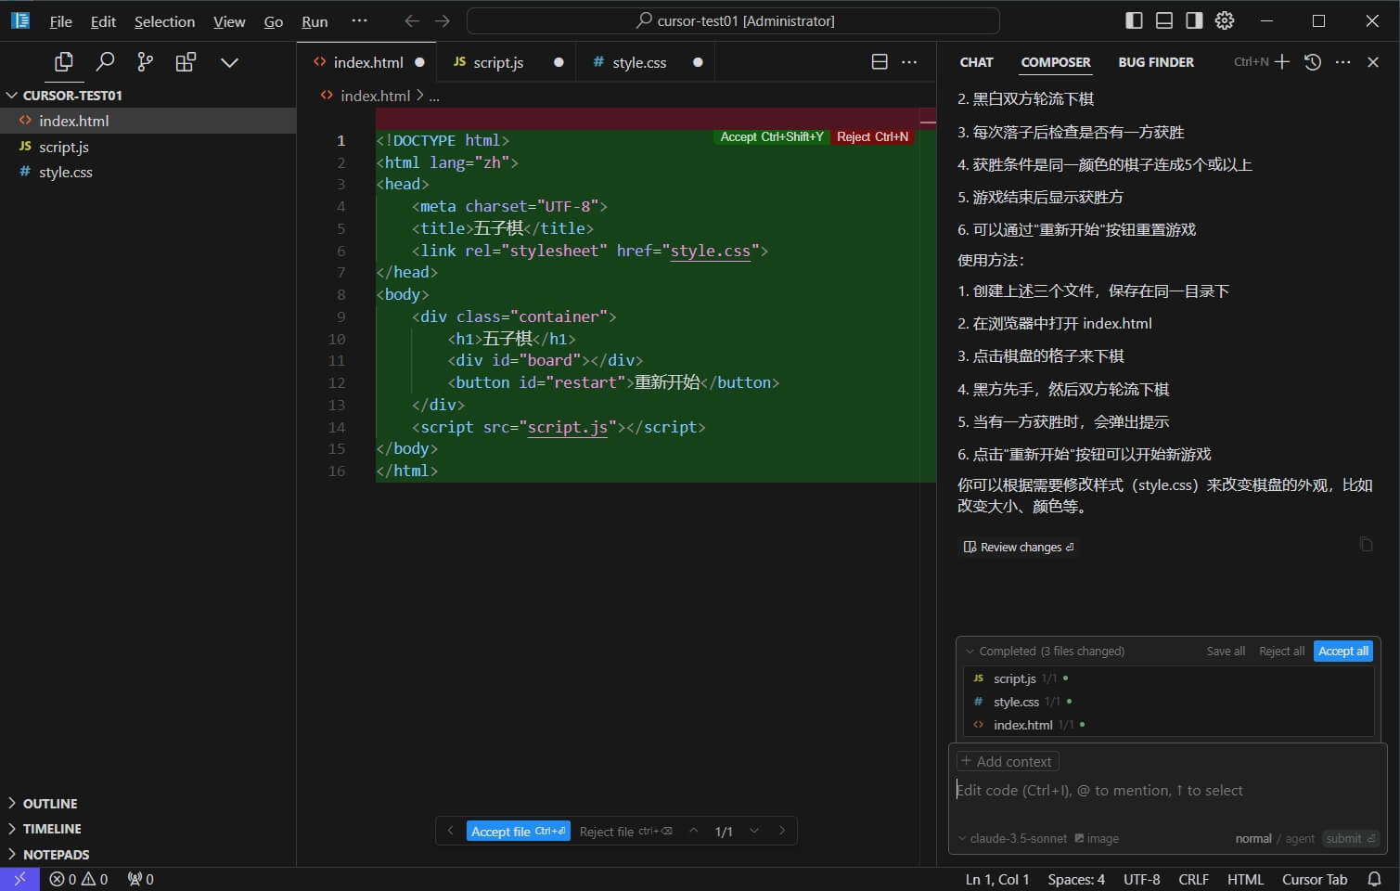The image size is (1400, 891).
Task: Open the Search view icon
Action: (x=105, y=62)
